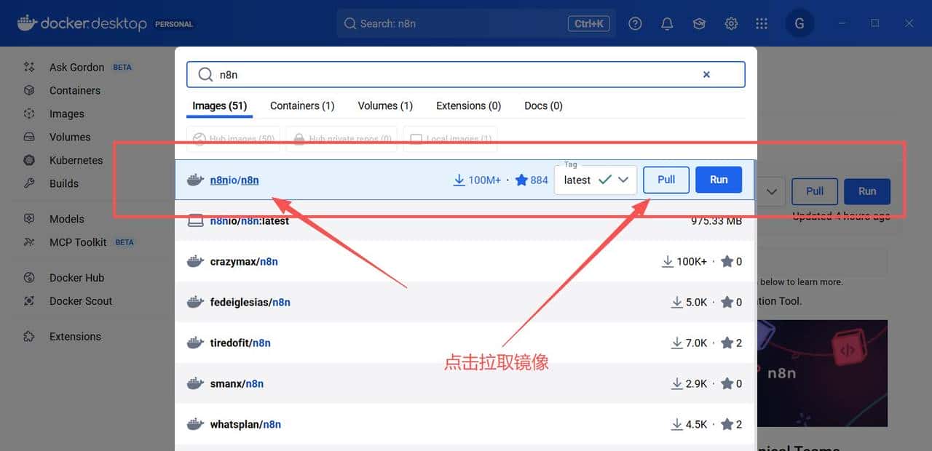Open Ask Gordon in the sidebar
932x451 pixels.
(x=76, y=66)
